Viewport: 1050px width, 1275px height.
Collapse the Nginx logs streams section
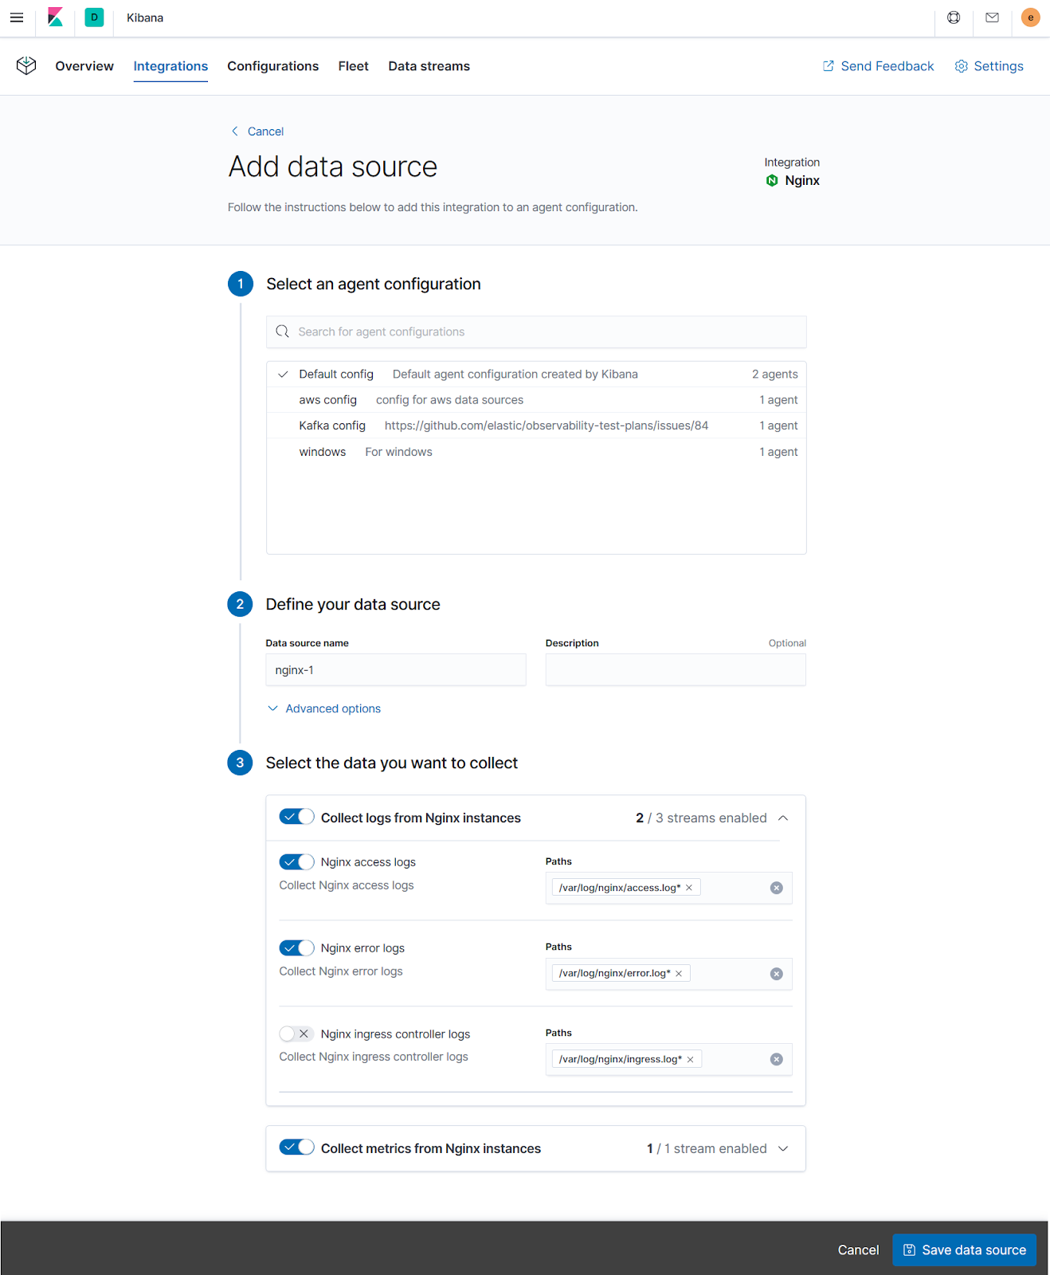[x=783, y=818]
